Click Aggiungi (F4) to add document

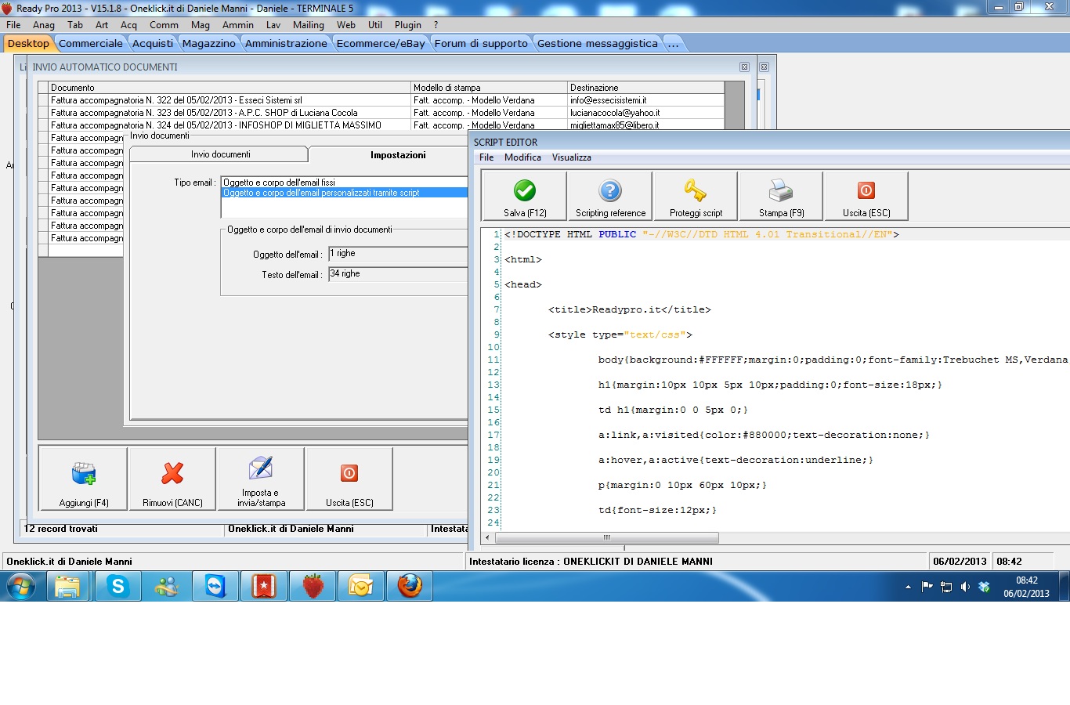pyautogui.click(x=84, y=479)
